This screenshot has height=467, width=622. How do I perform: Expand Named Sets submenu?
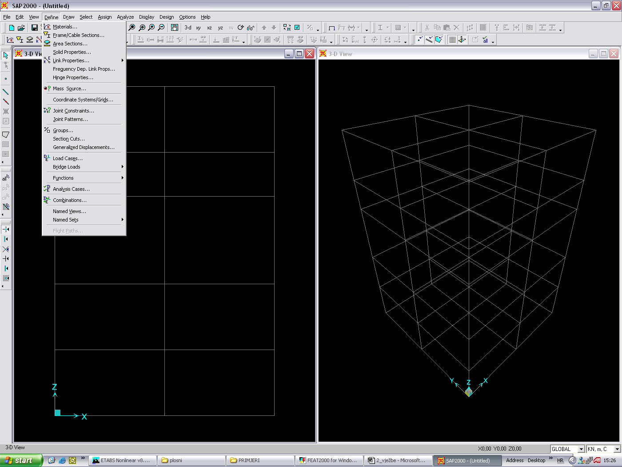[84, 220]
